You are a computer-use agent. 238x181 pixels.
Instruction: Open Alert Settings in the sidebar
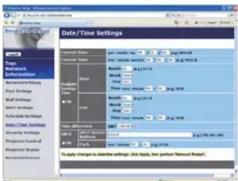19,107
